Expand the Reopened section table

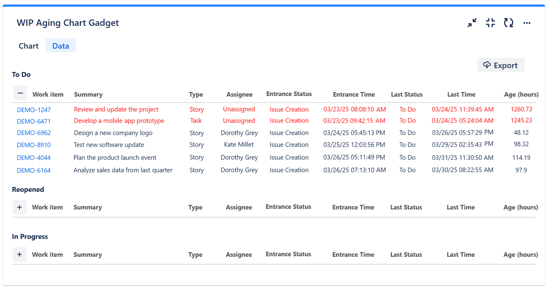point(19,207)
